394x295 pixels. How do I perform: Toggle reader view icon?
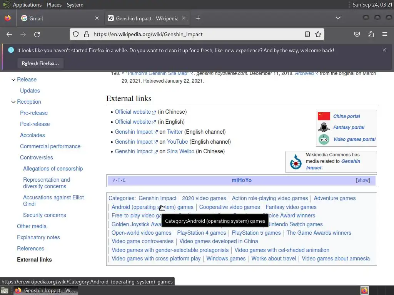pyautogui.click(x=307, y=34)
